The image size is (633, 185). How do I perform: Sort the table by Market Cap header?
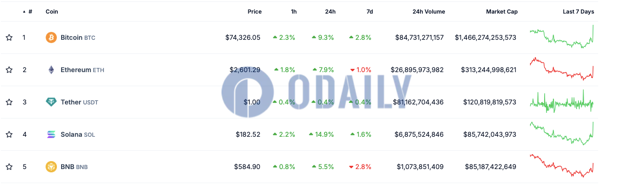(x=502, y=12)
